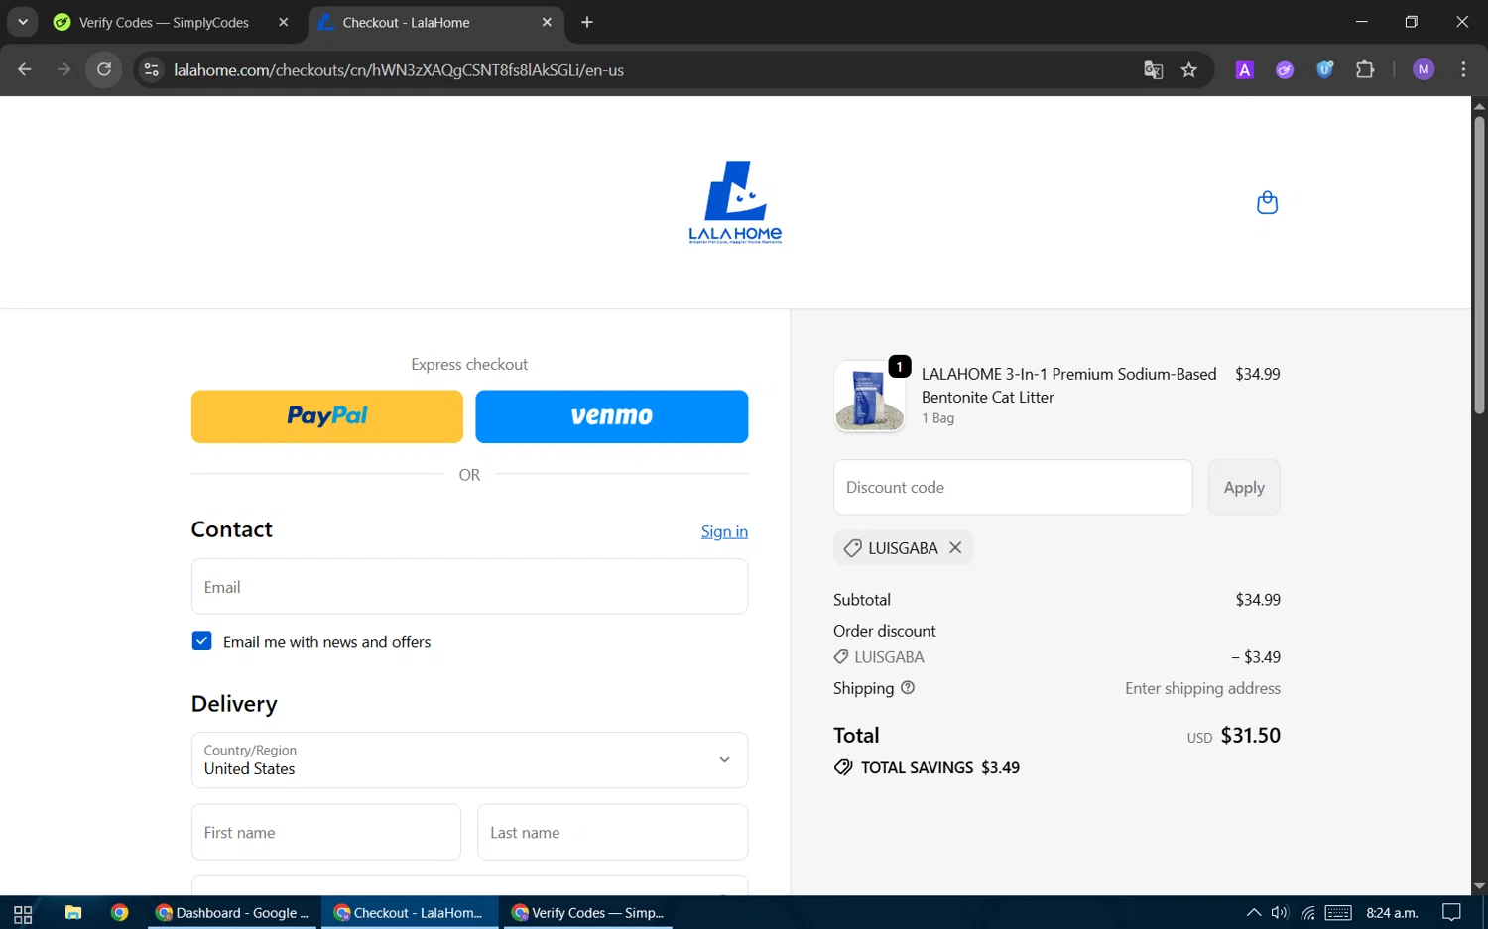Click the product name LALAHOME 3-In-1 text
This screenshot has height=929, width=1488.
[x=1068, y=385]
